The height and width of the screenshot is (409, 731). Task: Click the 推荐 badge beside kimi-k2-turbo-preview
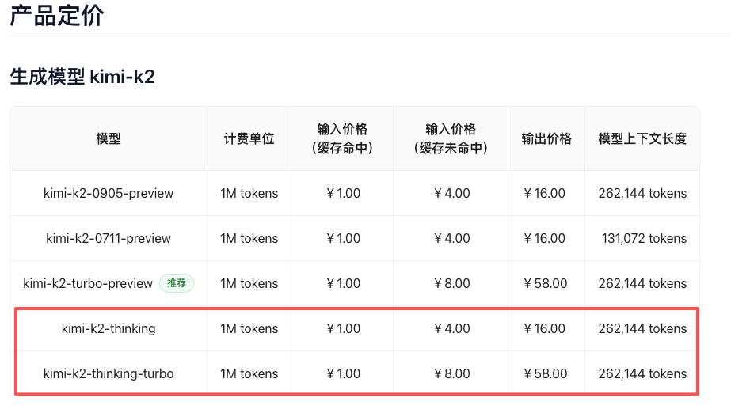point(177,283)
